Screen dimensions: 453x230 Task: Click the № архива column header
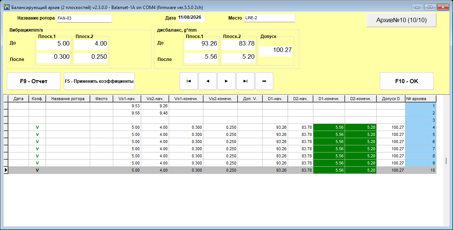tap(421, 99)
